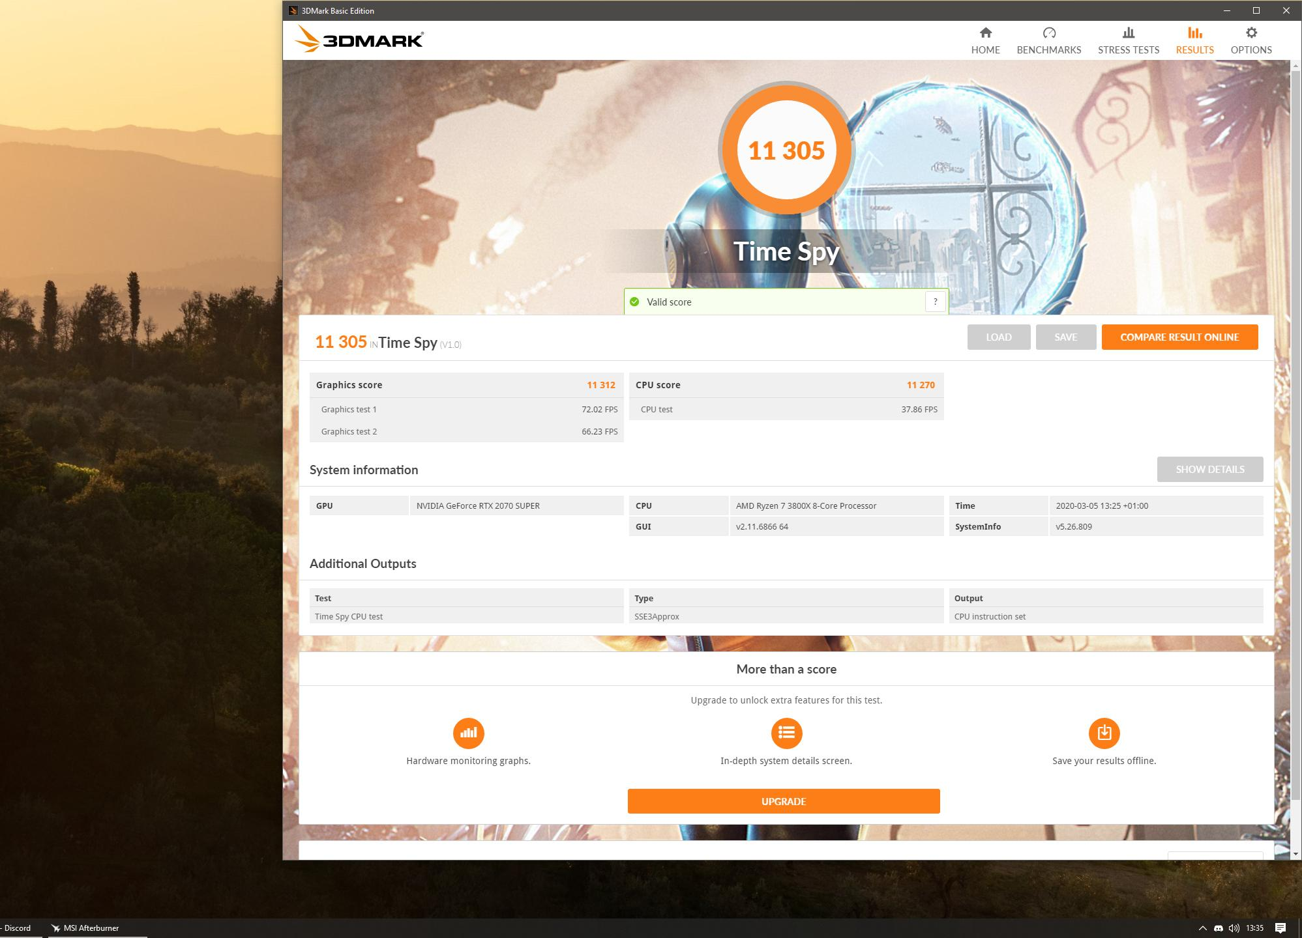Open Discord tray icon in taskbar
1302x938 pixels.
click(x=1218, y=928)
